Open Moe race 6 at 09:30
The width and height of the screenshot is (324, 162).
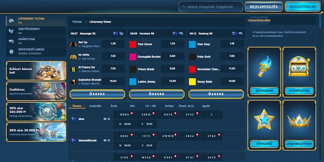124,124
